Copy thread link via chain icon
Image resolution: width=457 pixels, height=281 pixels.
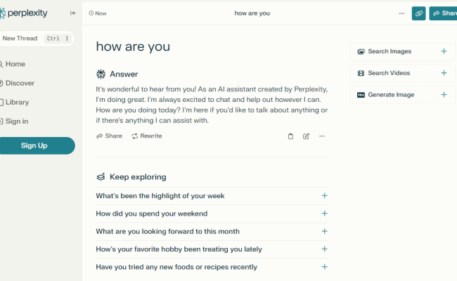point(419,13)
